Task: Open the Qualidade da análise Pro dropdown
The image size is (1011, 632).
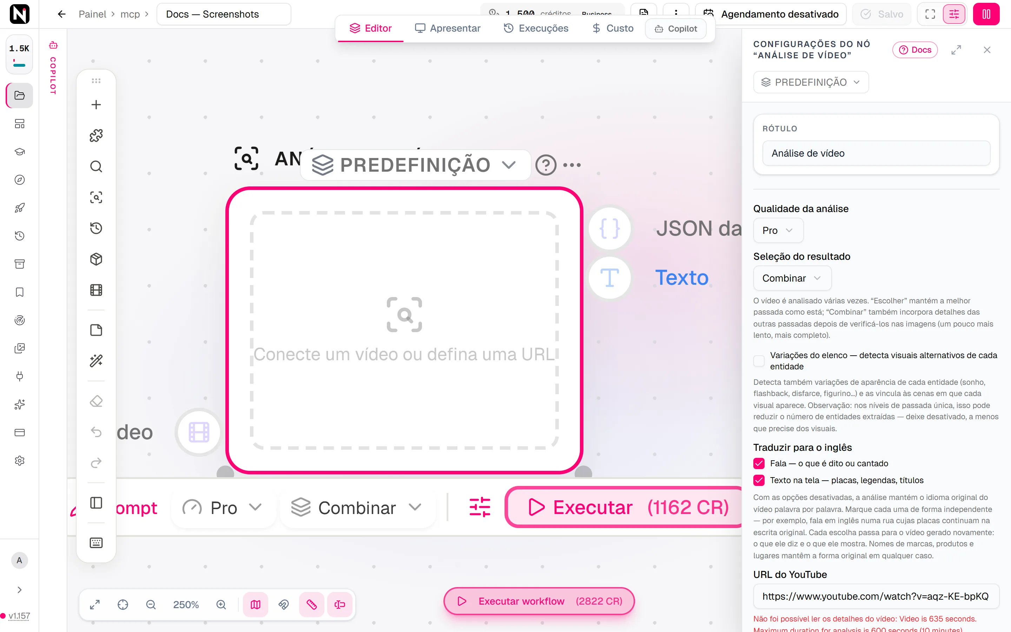Action: click(x=778, y=230)
